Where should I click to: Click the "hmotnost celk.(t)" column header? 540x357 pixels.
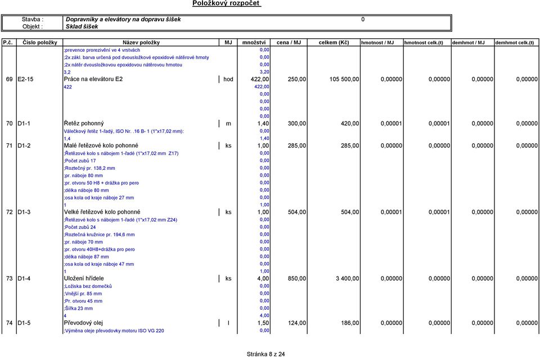coord(424,43)
